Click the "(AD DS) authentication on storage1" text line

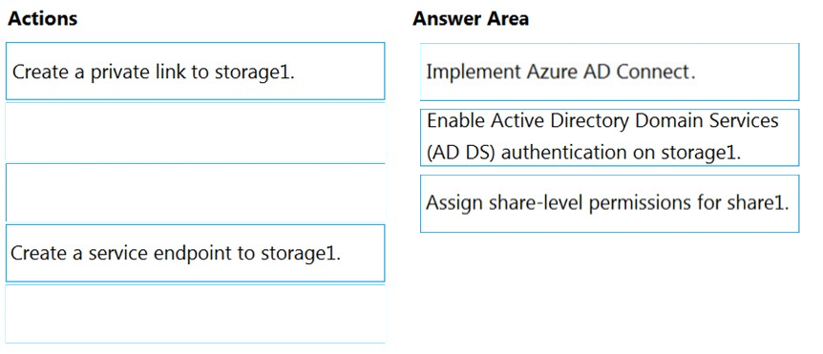tap(583, 153)
